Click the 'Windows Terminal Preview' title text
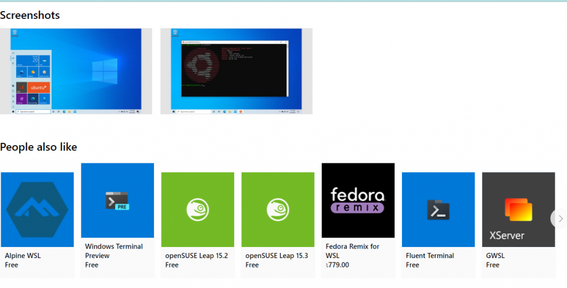Image resolution: width=567 pixels, height=288 pixels. 114,251
